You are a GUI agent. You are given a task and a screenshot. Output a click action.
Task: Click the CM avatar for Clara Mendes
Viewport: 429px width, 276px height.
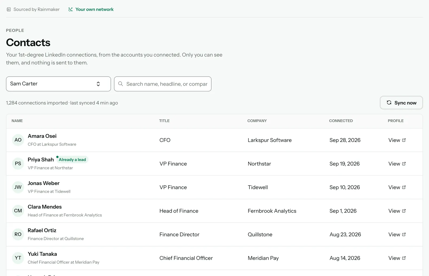point(18,211)
